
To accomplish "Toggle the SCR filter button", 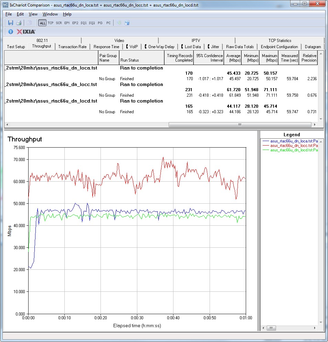I will 59,23.
